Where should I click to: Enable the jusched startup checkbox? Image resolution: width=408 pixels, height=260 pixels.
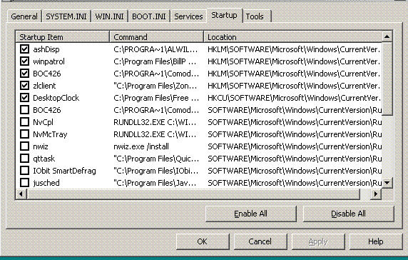[25, 183]
